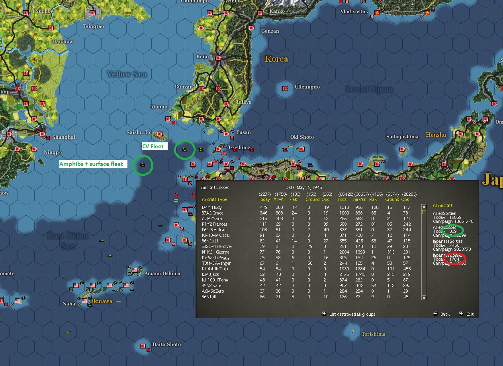Click the Japanese flag left of Kanko
Image resolution: width=503 pixels, height=366 pixels.
tap(260, 13)
